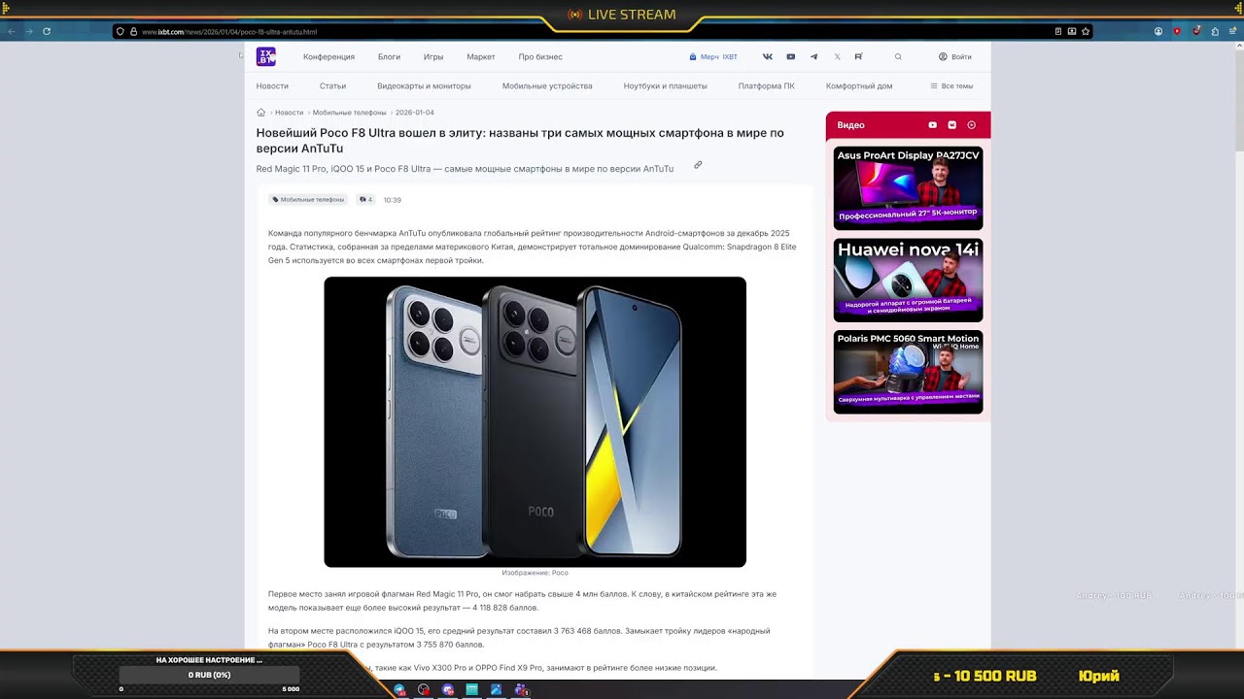Viewport: 1244px width, 699px height.
Task: Open the Про бизнес menu item
Action: 540,57
